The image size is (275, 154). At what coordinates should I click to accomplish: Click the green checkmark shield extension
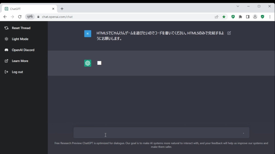click(262, 17)
